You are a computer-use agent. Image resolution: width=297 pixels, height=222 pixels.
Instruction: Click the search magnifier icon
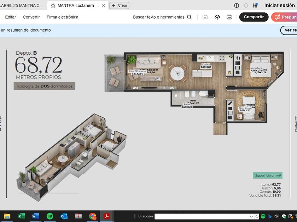coord(190,17)
